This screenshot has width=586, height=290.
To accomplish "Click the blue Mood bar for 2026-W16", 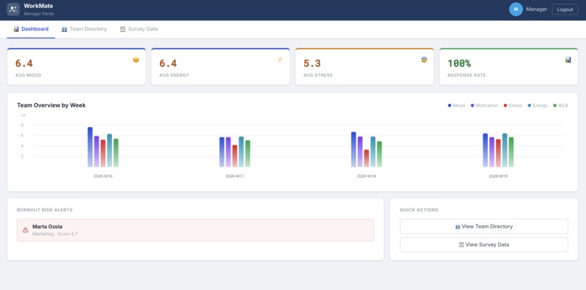I will (90, 147).
